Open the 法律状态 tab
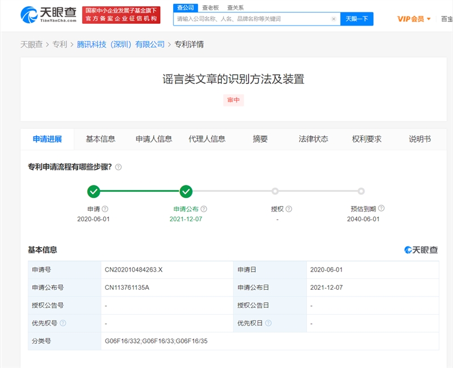The height and width of the screenshot is (368, 453). tap(313, 139)
